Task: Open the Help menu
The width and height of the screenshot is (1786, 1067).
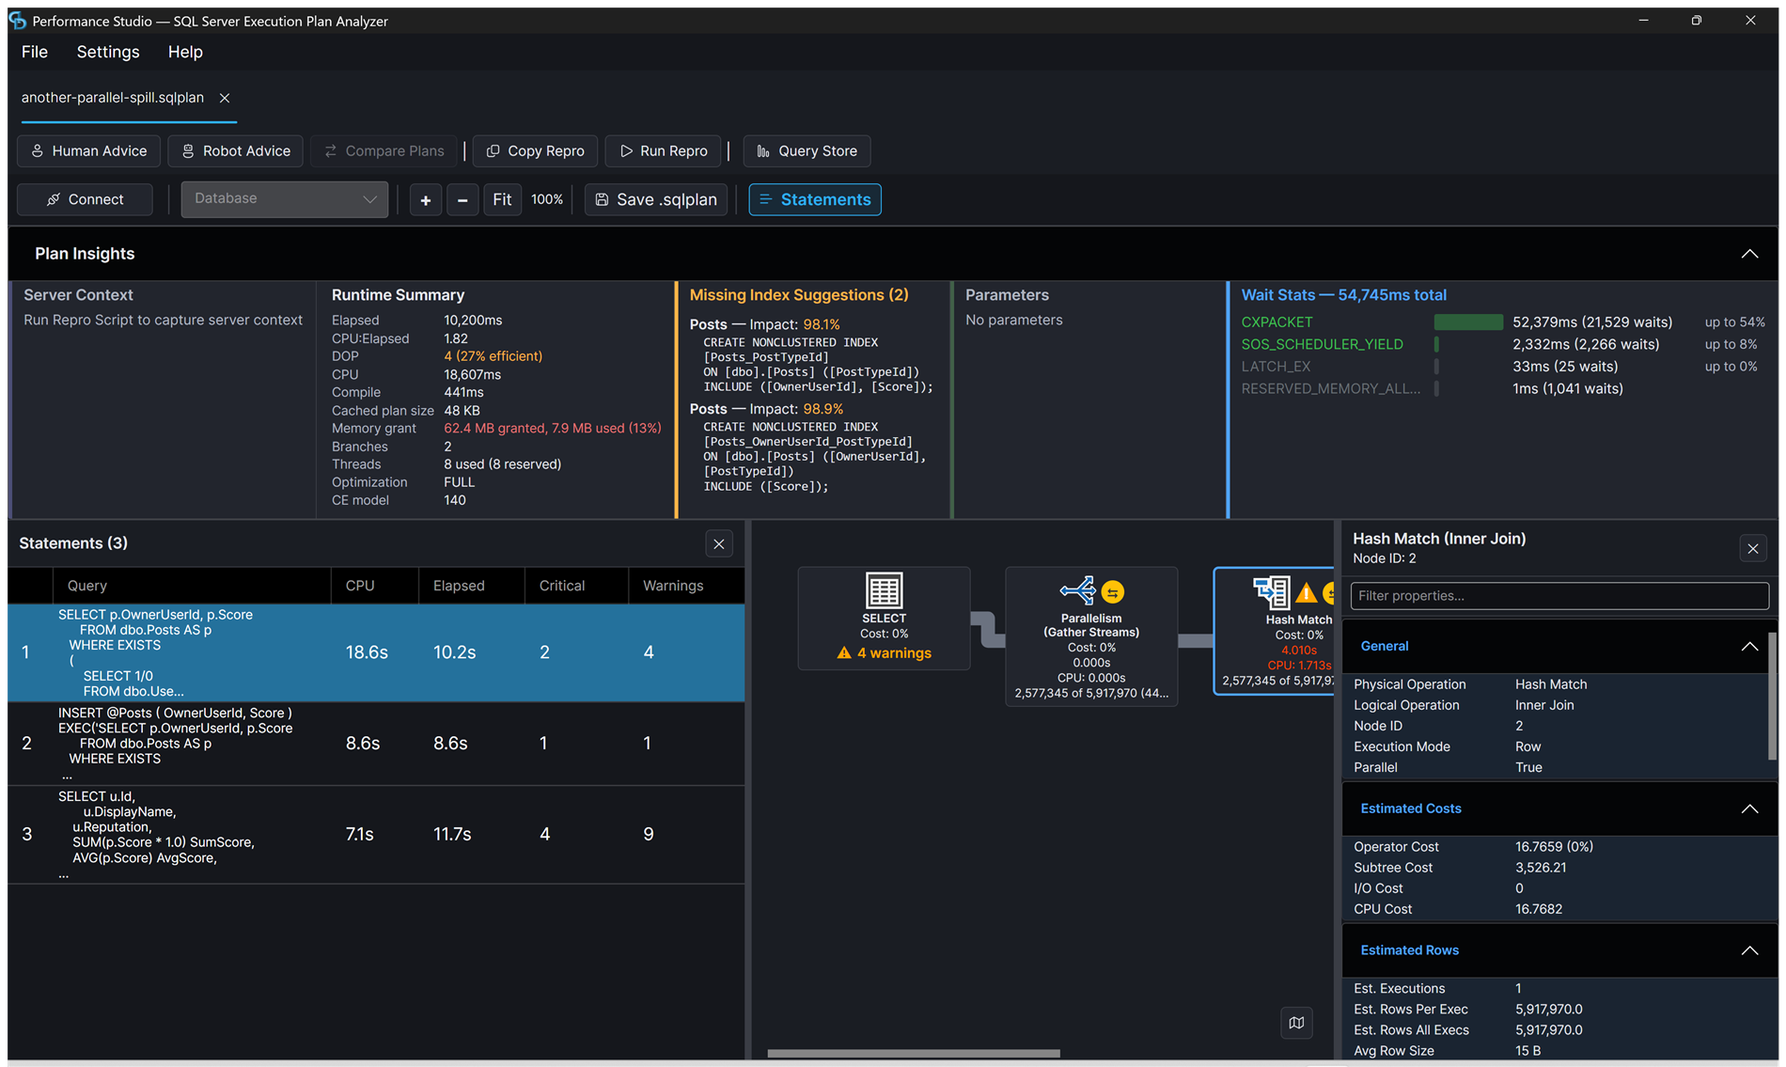Action: pyautogui.click(x=185, y=52)
